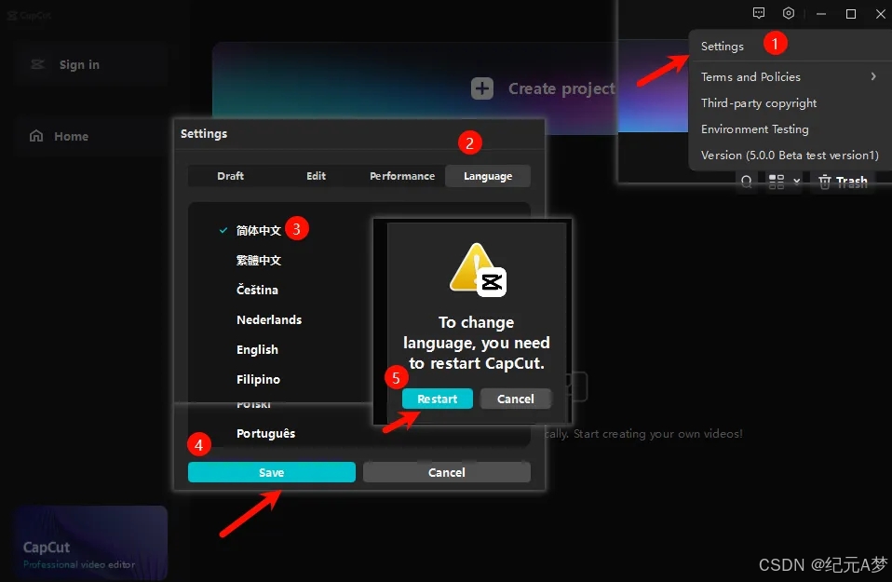
Task: Open the hexagon settings icon in title bar
Action: click(x=788, y=13)
